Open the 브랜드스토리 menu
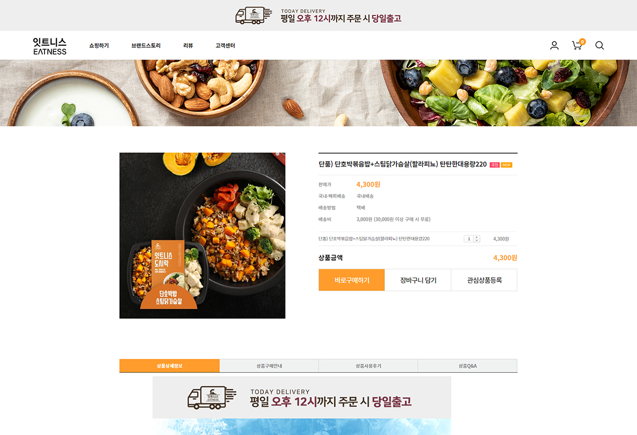The image size is (637, 435). pos(146,46)
